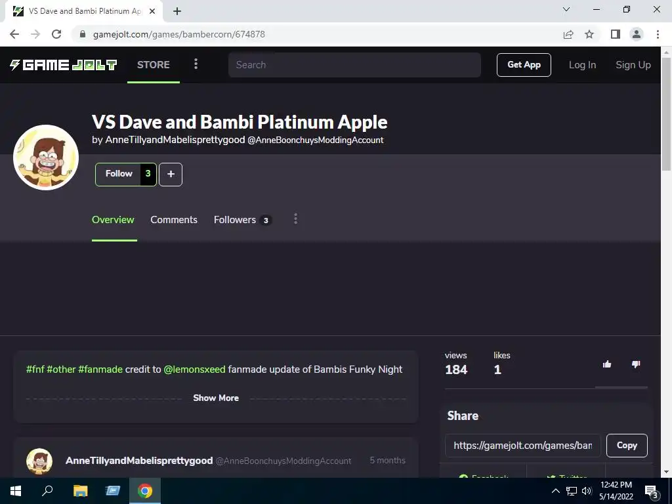Click the post author's small avatar
Screen dimensions: 672x504
click(39, 461)
